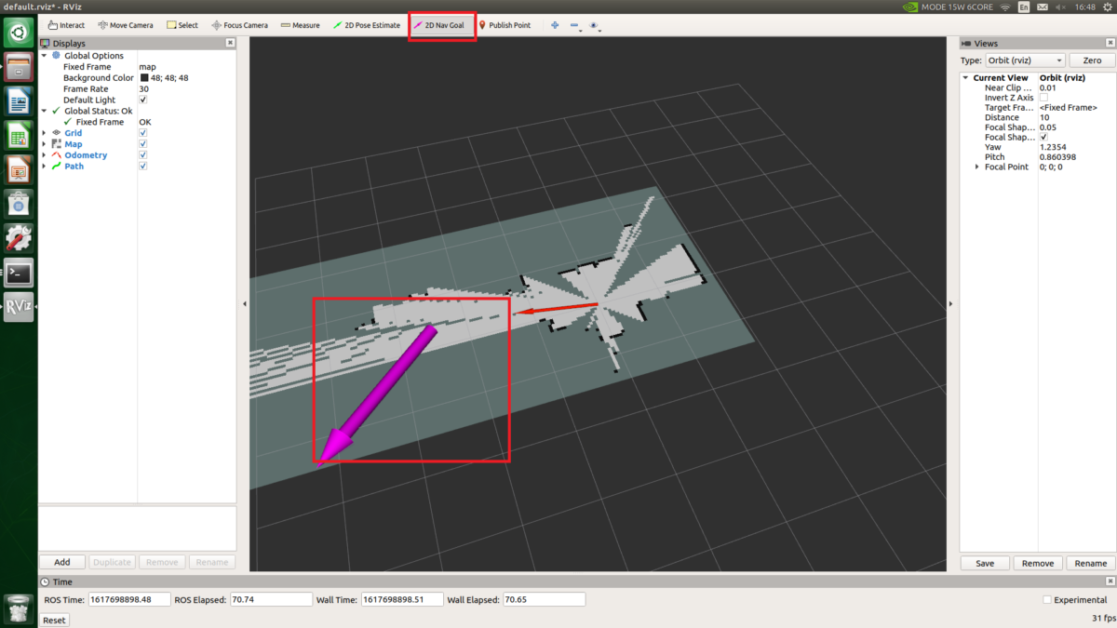Expand the Focal Point property

[x=975, y=167]
